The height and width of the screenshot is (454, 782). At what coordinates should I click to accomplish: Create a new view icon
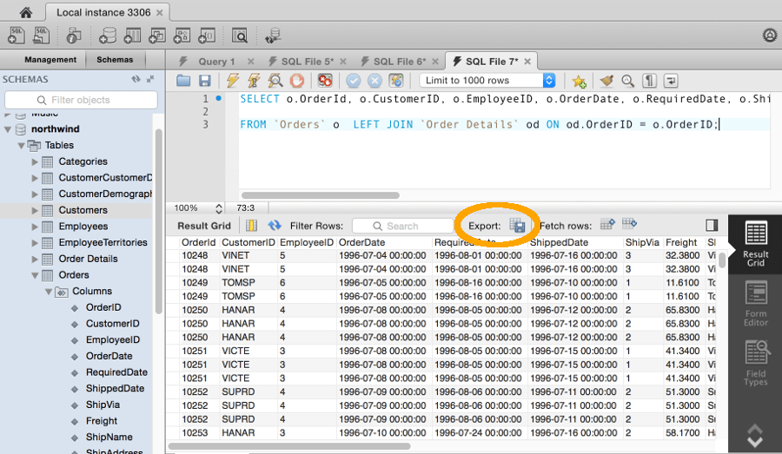point(157,36)
